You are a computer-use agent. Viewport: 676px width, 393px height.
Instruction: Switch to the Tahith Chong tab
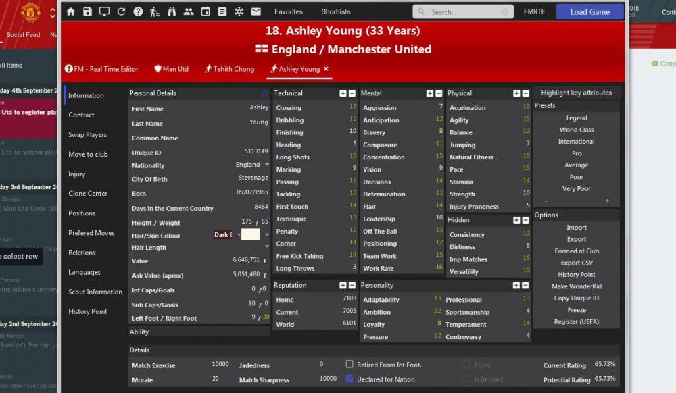pos(229,69)
